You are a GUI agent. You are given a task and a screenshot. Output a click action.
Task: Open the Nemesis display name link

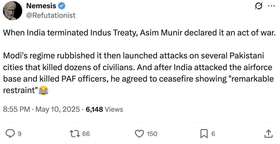click(x=41, y=5)
